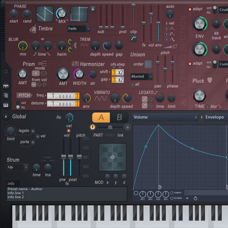
Task: Click the Prism from vol minus button
Action: tap(34, 85)
